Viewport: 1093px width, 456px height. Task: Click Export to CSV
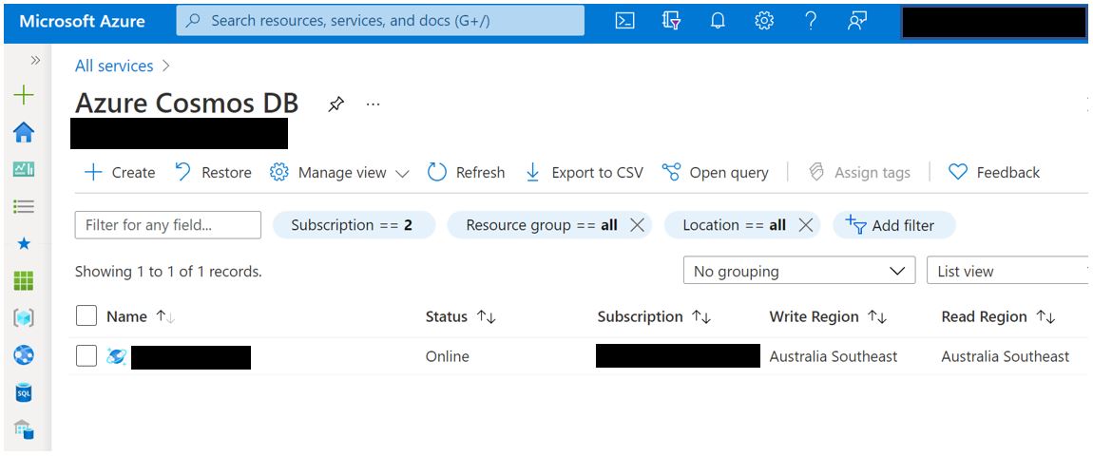click(x=584, y=172)
